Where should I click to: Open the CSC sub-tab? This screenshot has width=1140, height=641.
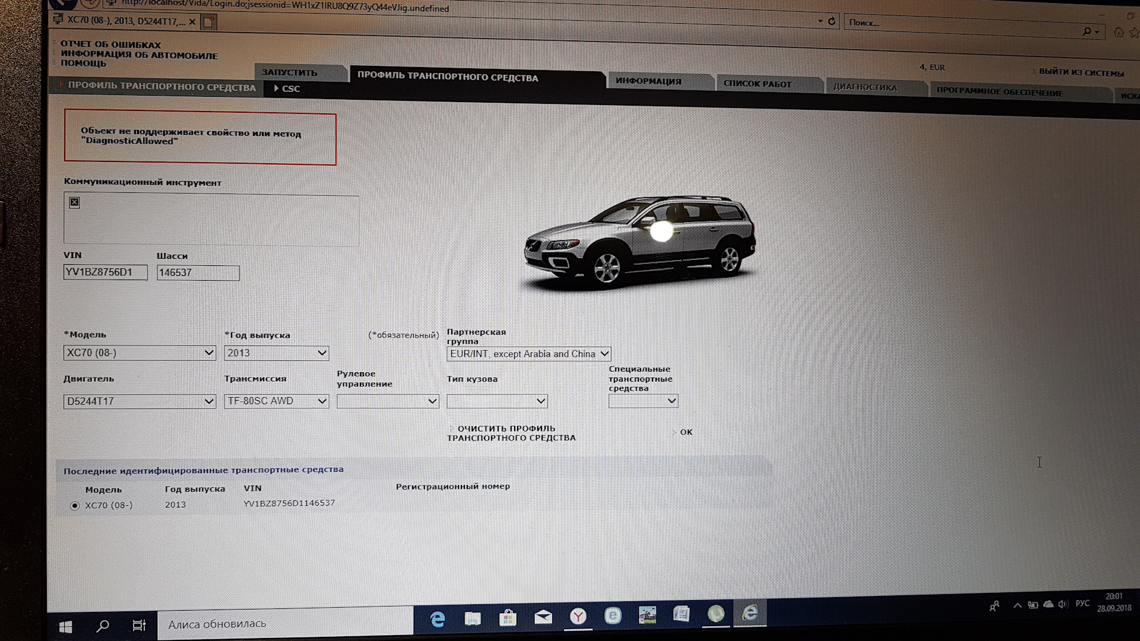tap(291, 89)
